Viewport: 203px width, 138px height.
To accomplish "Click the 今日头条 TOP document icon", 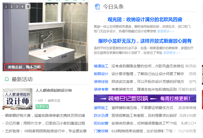I will point(97,6).
